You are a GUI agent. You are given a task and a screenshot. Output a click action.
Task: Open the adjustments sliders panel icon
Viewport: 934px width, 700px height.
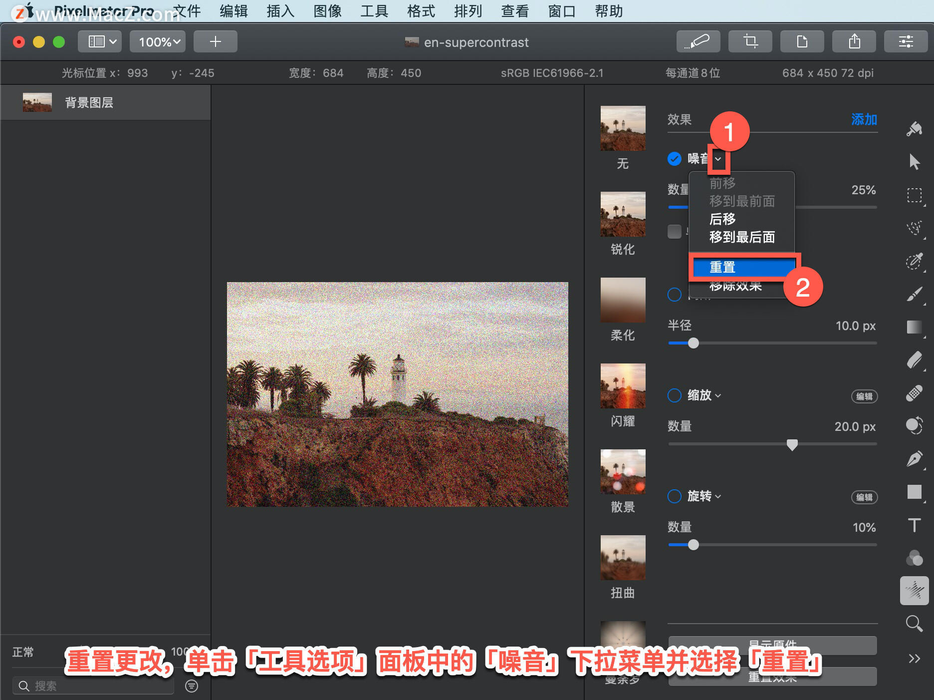coord(906,41)
